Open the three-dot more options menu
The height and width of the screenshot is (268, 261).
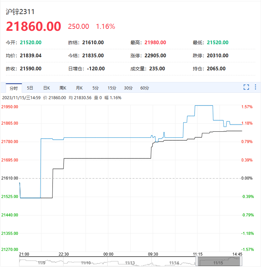256,87
